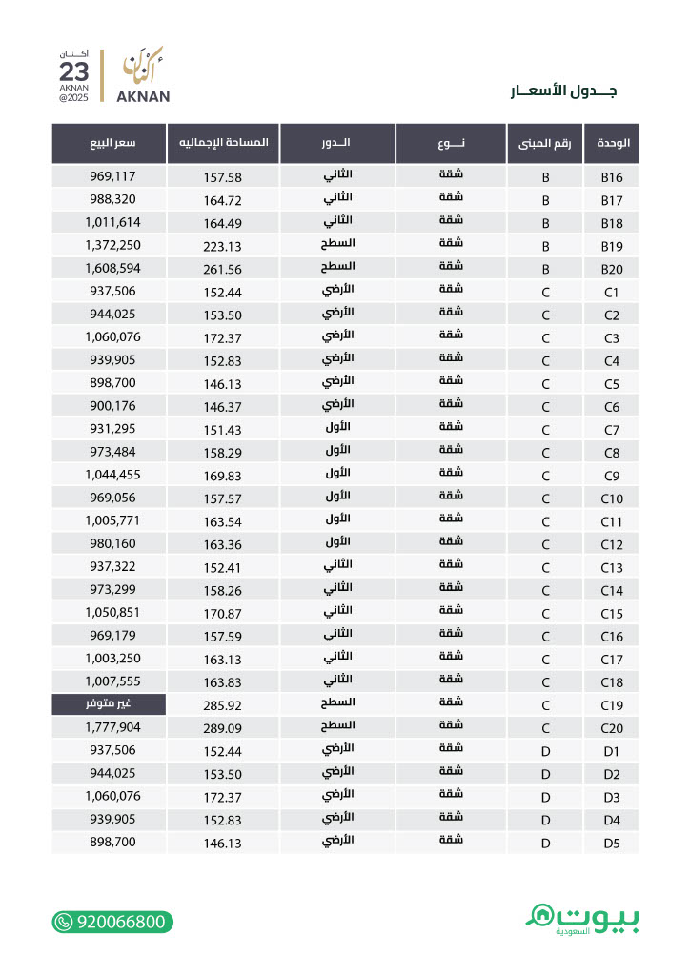690x976 pixels.
Task: Select the C9 unit cell
Action: [612, 476]
